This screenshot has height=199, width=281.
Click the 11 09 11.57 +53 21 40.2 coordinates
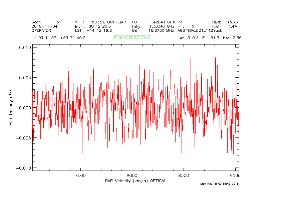click(58, 38)
